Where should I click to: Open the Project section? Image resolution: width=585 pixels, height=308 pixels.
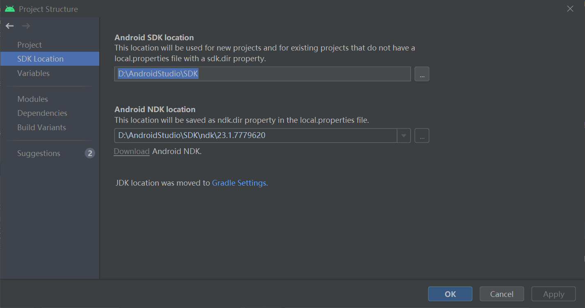pyautogui.click(x=30, y=45)
